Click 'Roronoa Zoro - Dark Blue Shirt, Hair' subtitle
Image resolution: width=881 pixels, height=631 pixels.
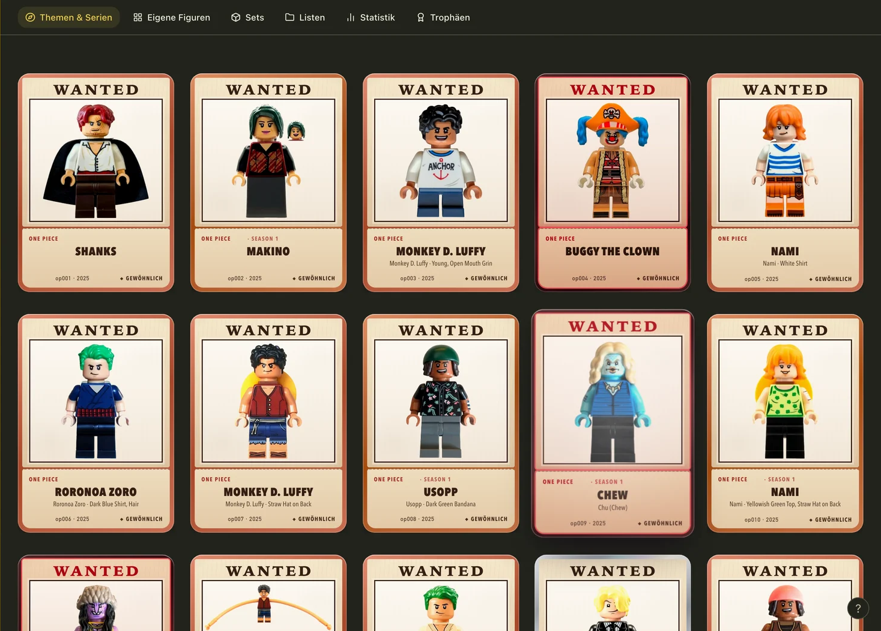(x=96, y=504)
